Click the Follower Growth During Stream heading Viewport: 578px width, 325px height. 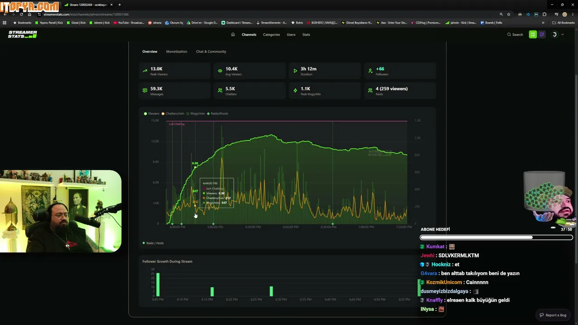pos(167,261)
